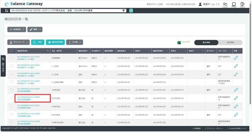This screenshot has width=252, height=132.
Task: Open the ダウンロード dropdown
Action: click(x=18, y=42)
